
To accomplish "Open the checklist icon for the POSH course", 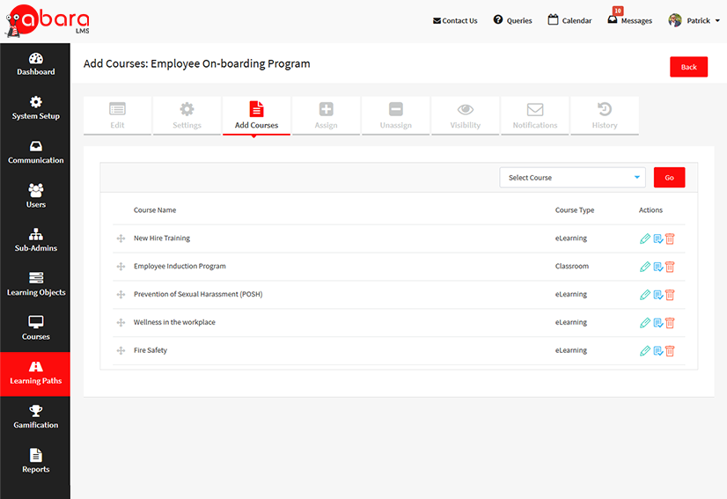I will [658, 295].
